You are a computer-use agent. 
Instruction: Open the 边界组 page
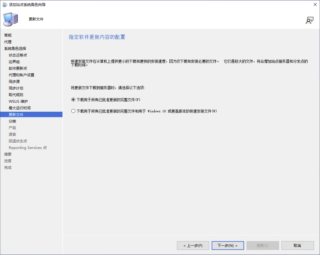tap(14, 62)
